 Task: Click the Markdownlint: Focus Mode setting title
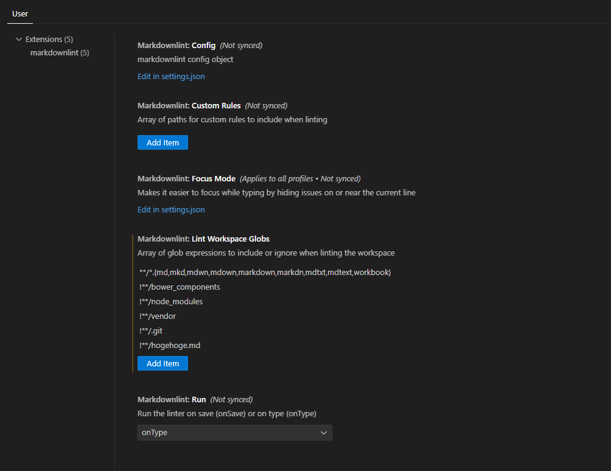point(186,179)
